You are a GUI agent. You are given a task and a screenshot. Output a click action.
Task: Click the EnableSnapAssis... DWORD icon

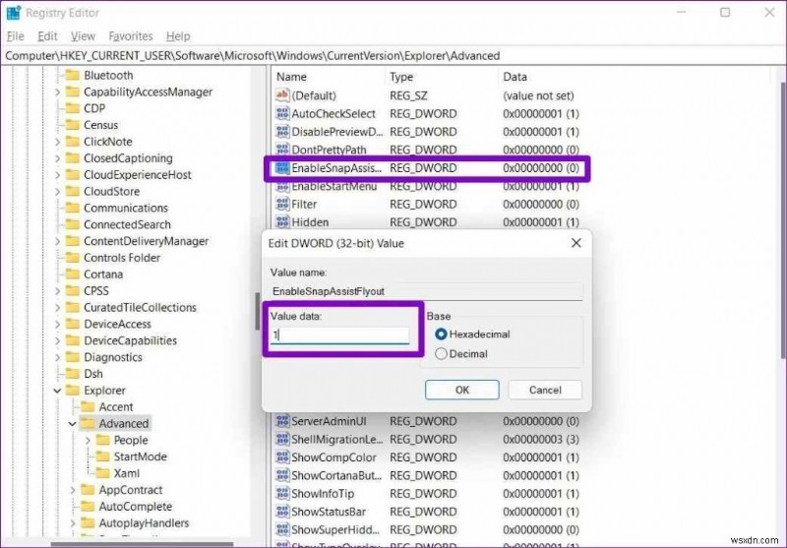pos(282,167)
